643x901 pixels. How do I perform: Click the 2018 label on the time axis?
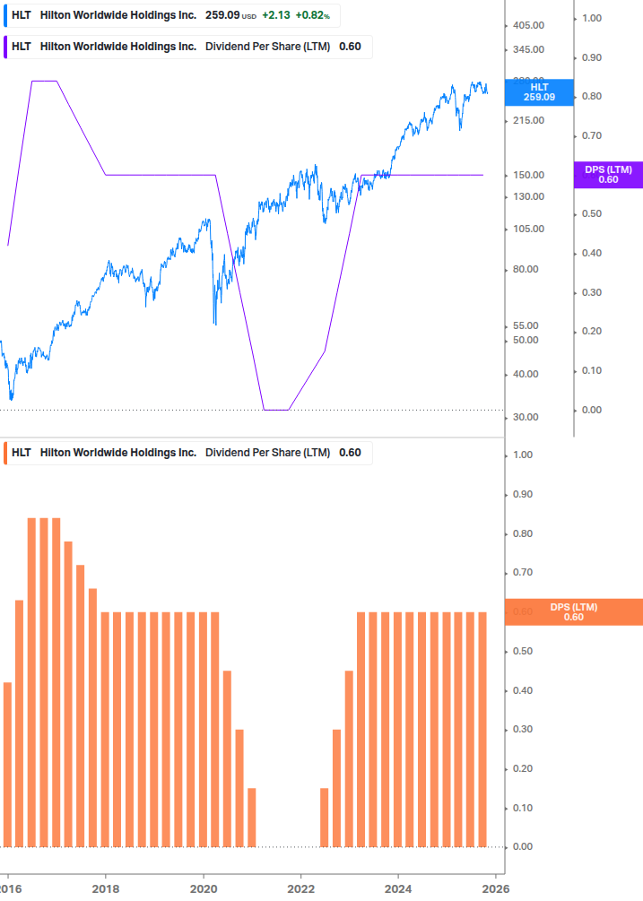pos(106,889)
